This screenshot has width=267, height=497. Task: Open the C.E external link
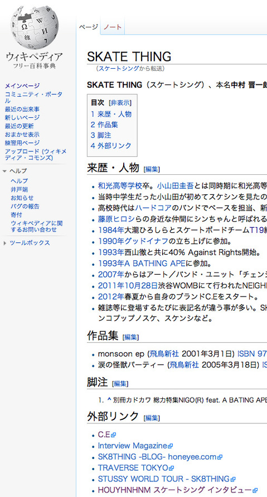pyautogui.click(x=104, y=435)
